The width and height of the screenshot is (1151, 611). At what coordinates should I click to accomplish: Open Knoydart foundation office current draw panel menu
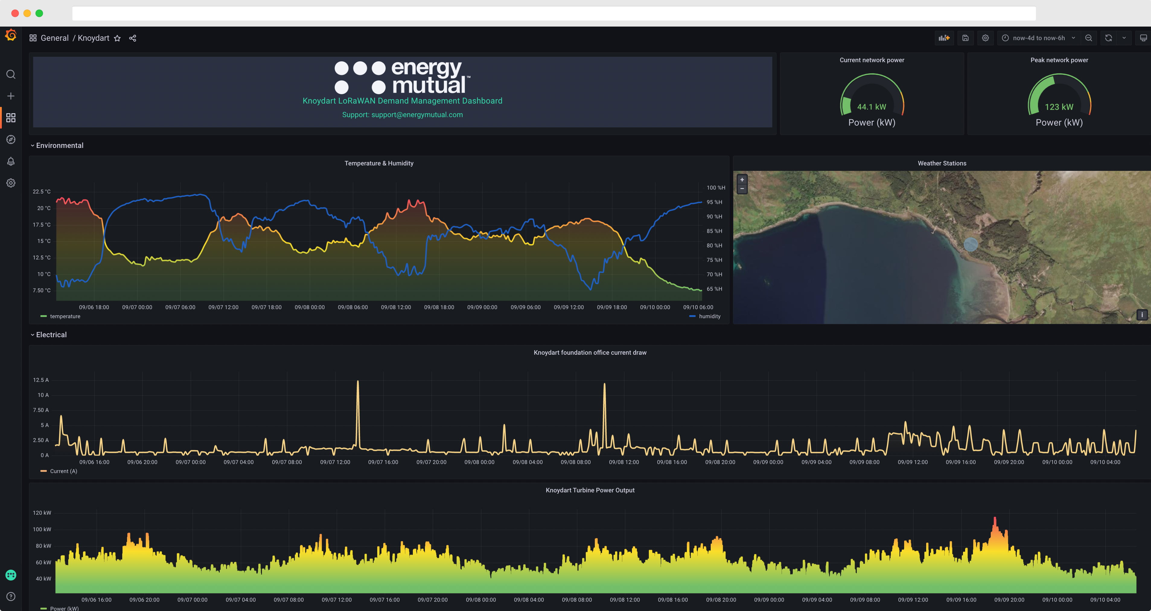(x=590, y=353)
